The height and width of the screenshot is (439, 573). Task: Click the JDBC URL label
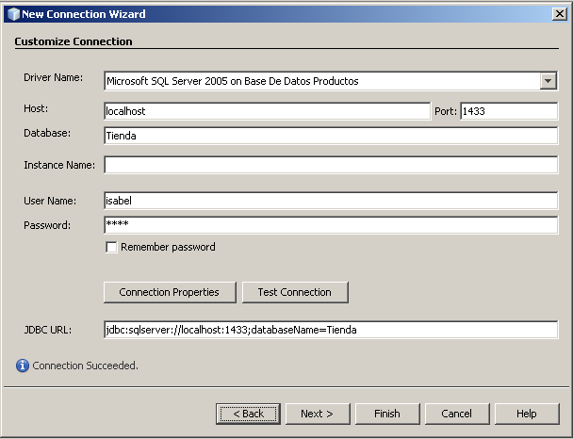(48, 330)
